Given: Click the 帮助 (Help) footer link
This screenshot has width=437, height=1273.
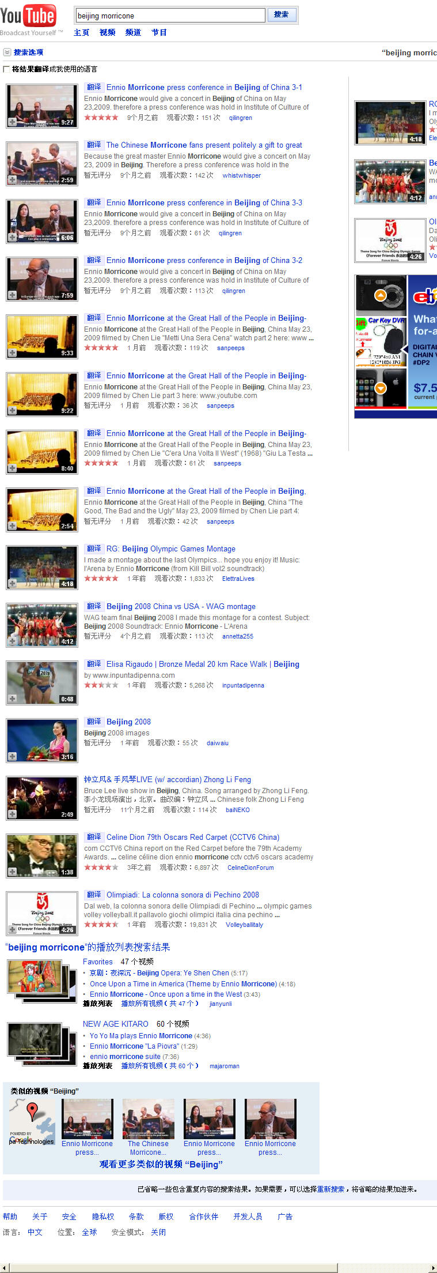Looking at the screenshot, I should pos(10,1216).
